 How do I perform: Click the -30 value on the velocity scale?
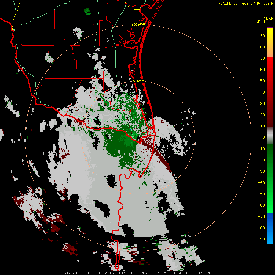point(261,171)
